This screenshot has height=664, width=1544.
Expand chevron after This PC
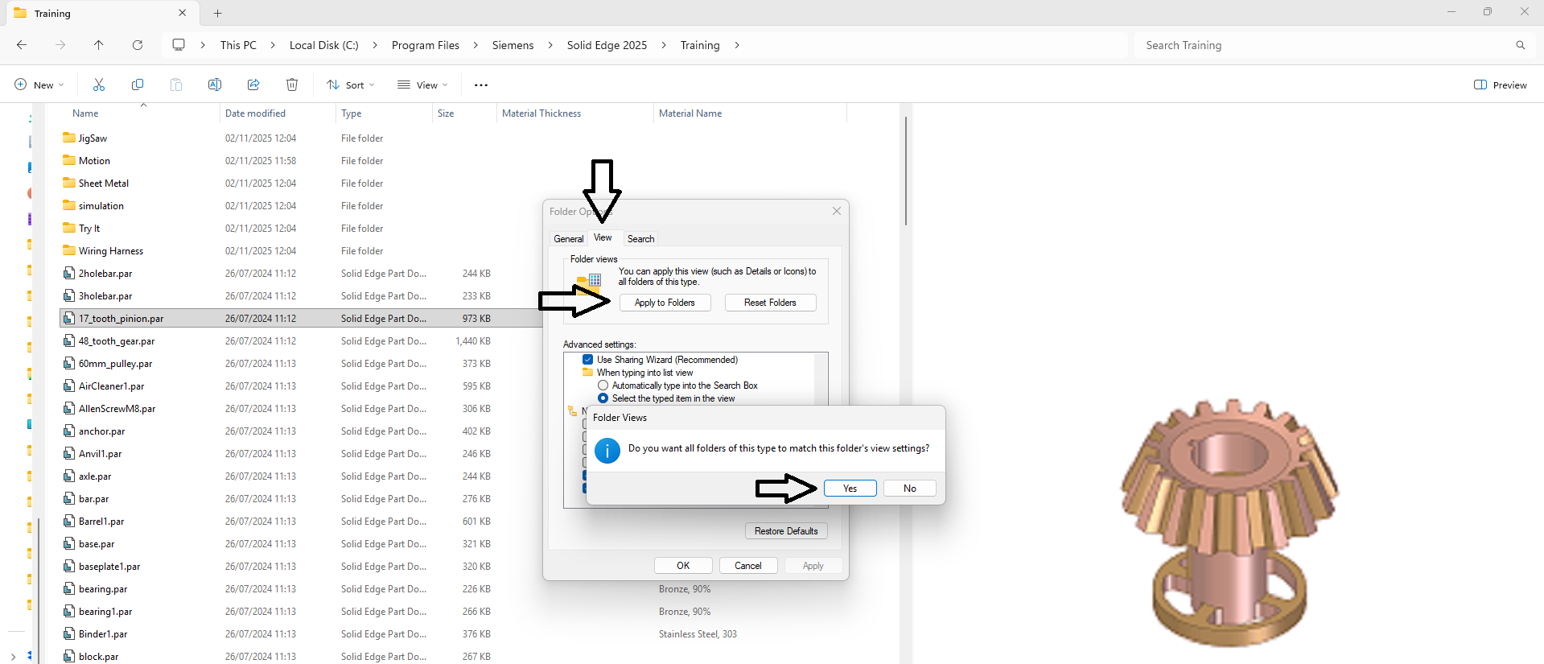point(273,45)
